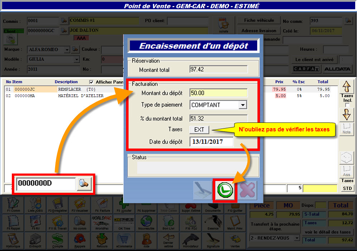The image size is (357, 251).
Task: Click the Suppr. Estimé icon
Action: 191,205
